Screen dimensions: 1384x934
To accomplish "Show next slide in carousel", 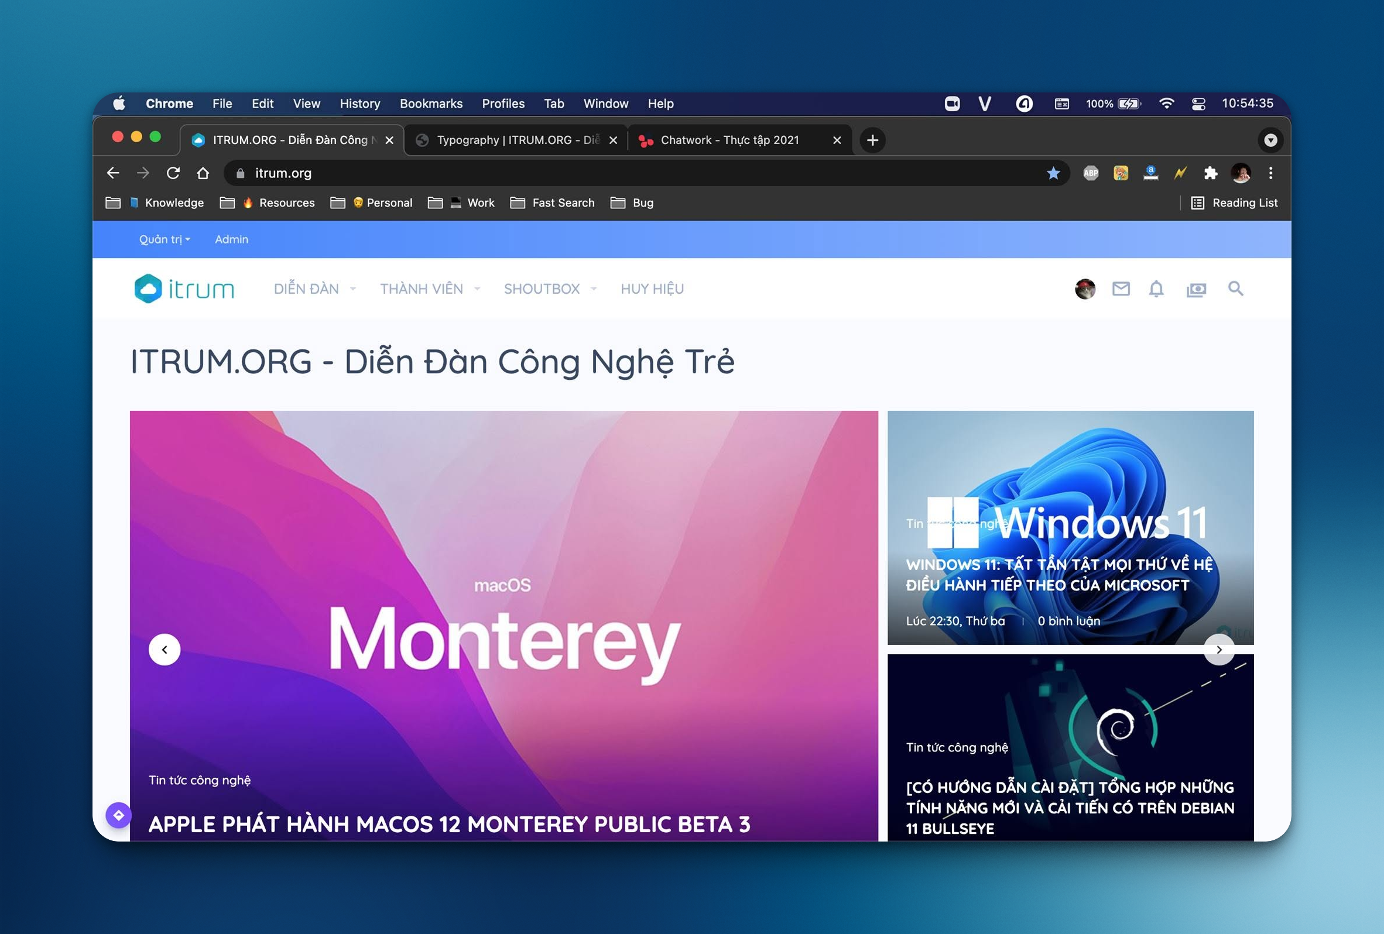I will (1219, 650).
